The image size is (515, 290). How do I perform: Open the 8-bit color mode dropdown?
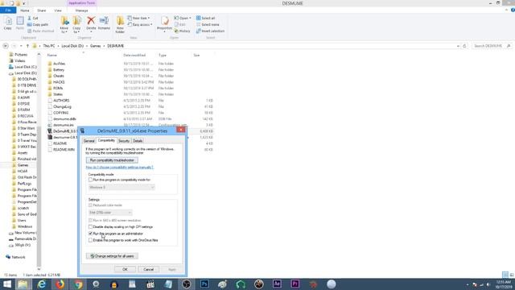(x=110, y=213)
